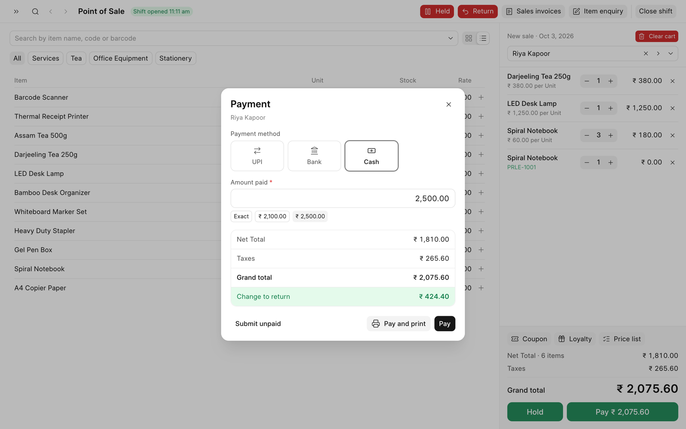Filter items by Services category

(x=45, y=58)
